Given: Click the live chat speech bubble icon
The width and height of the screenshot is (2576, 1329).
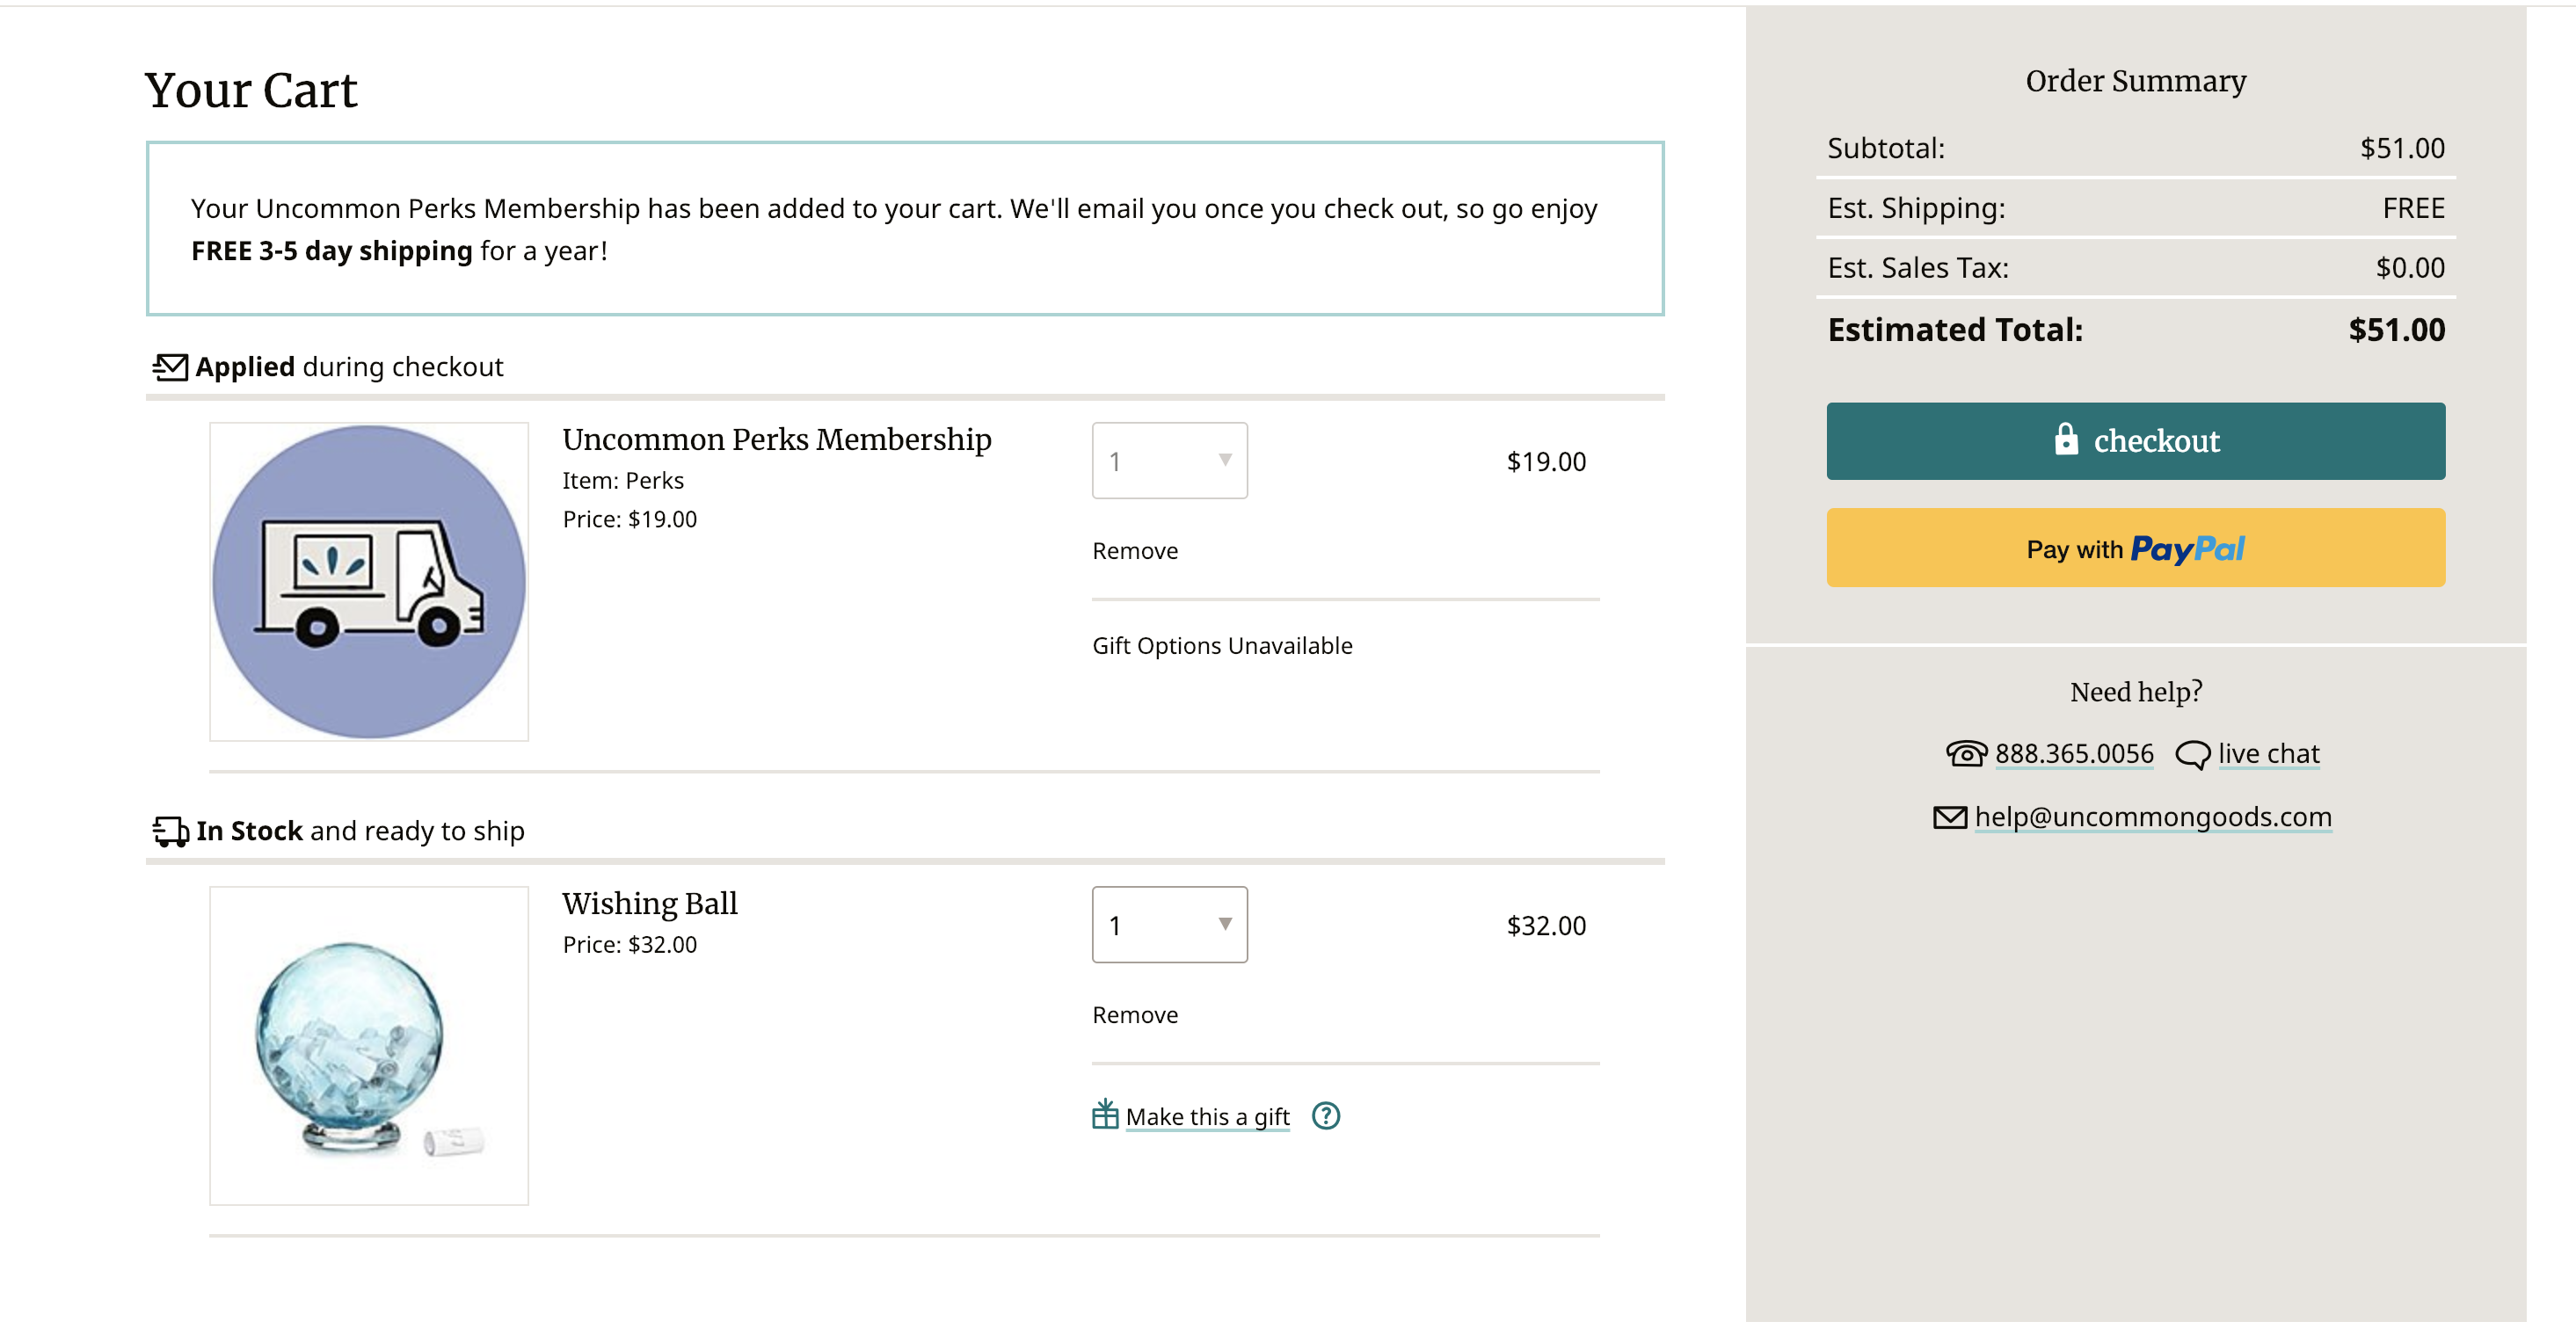Looking at the screenshot, I should (2192, 755).
